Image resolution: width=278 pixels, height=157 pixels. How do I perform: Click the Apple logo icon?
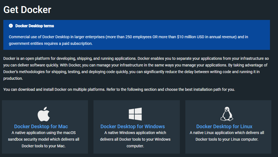point(44,114)
